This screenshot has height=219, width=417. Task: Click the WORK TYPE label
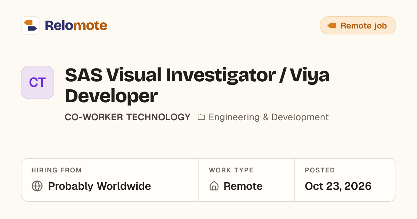point(231,170)
